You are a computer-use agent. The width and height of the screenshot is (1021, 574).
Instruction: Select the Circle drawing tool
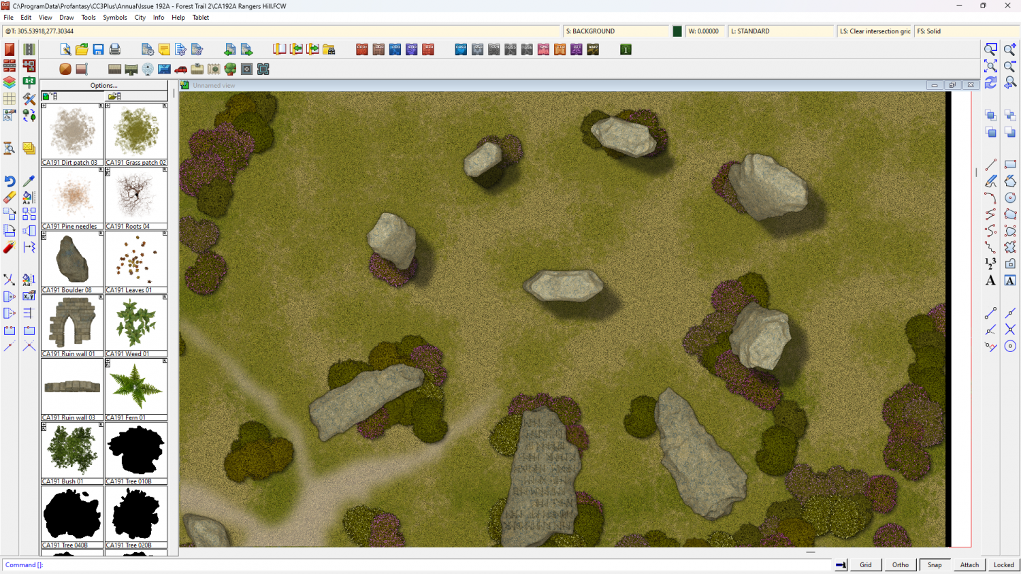pyautogui.click(x=1010, y=197)
